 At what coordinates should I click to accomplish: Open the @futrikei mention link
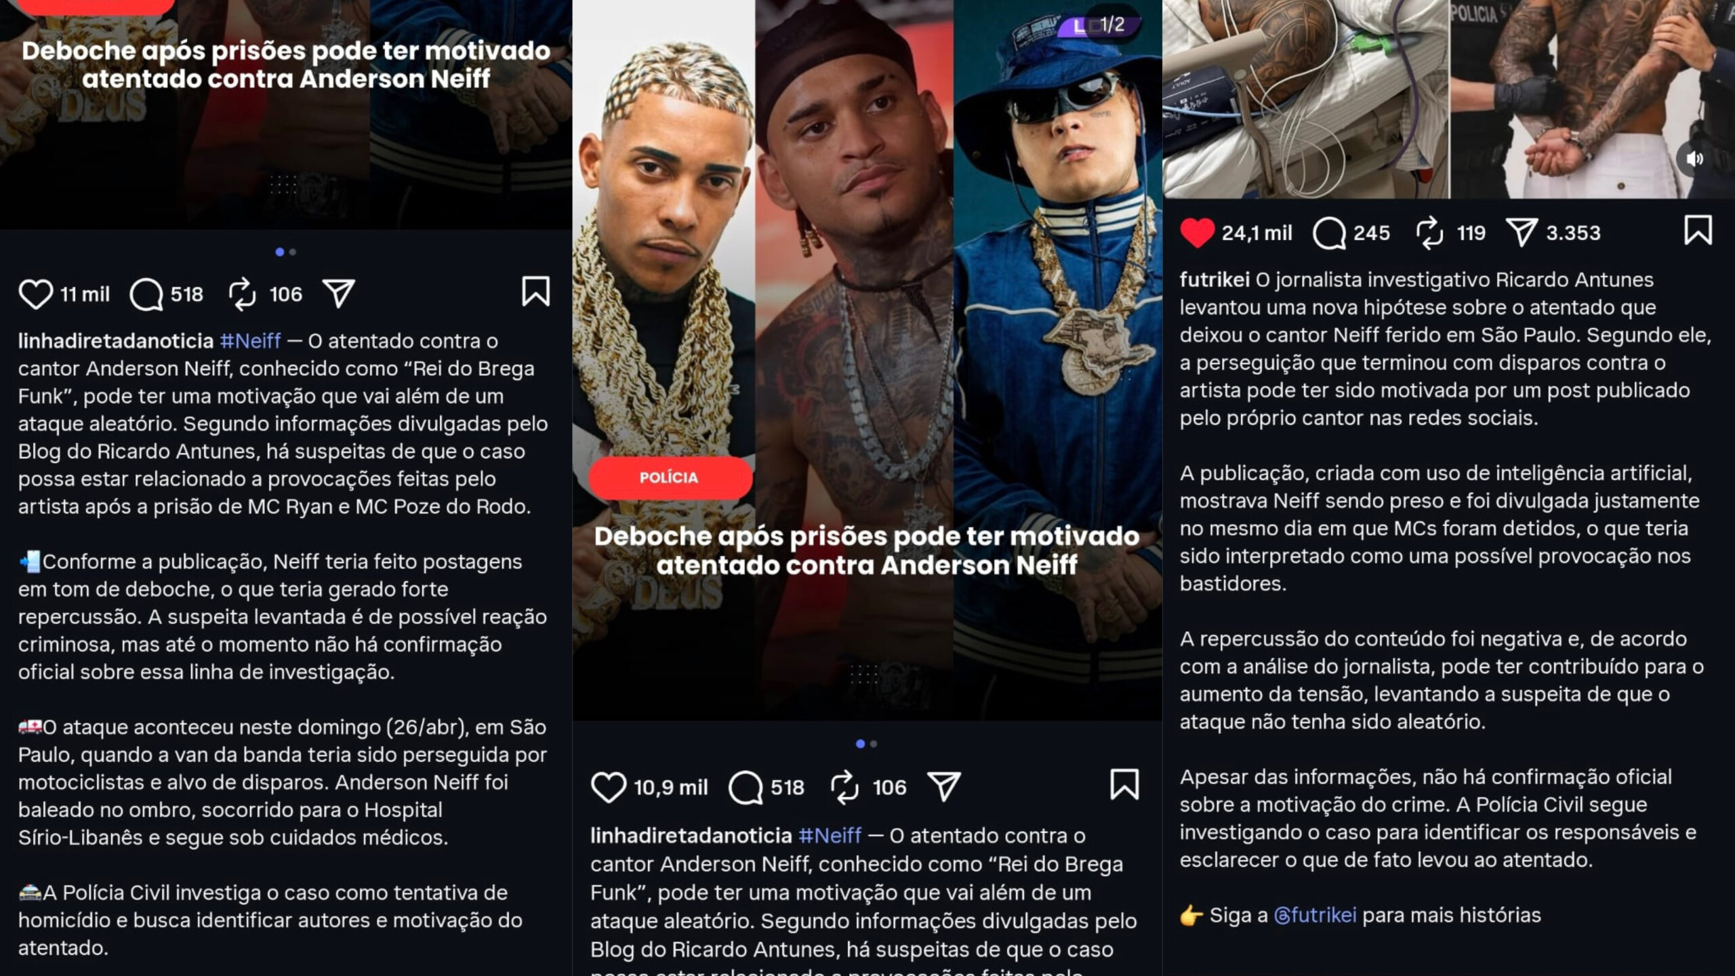[x=1315, y=915]
